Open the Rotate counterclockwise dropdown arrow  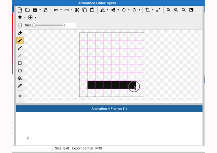(129, 10)
